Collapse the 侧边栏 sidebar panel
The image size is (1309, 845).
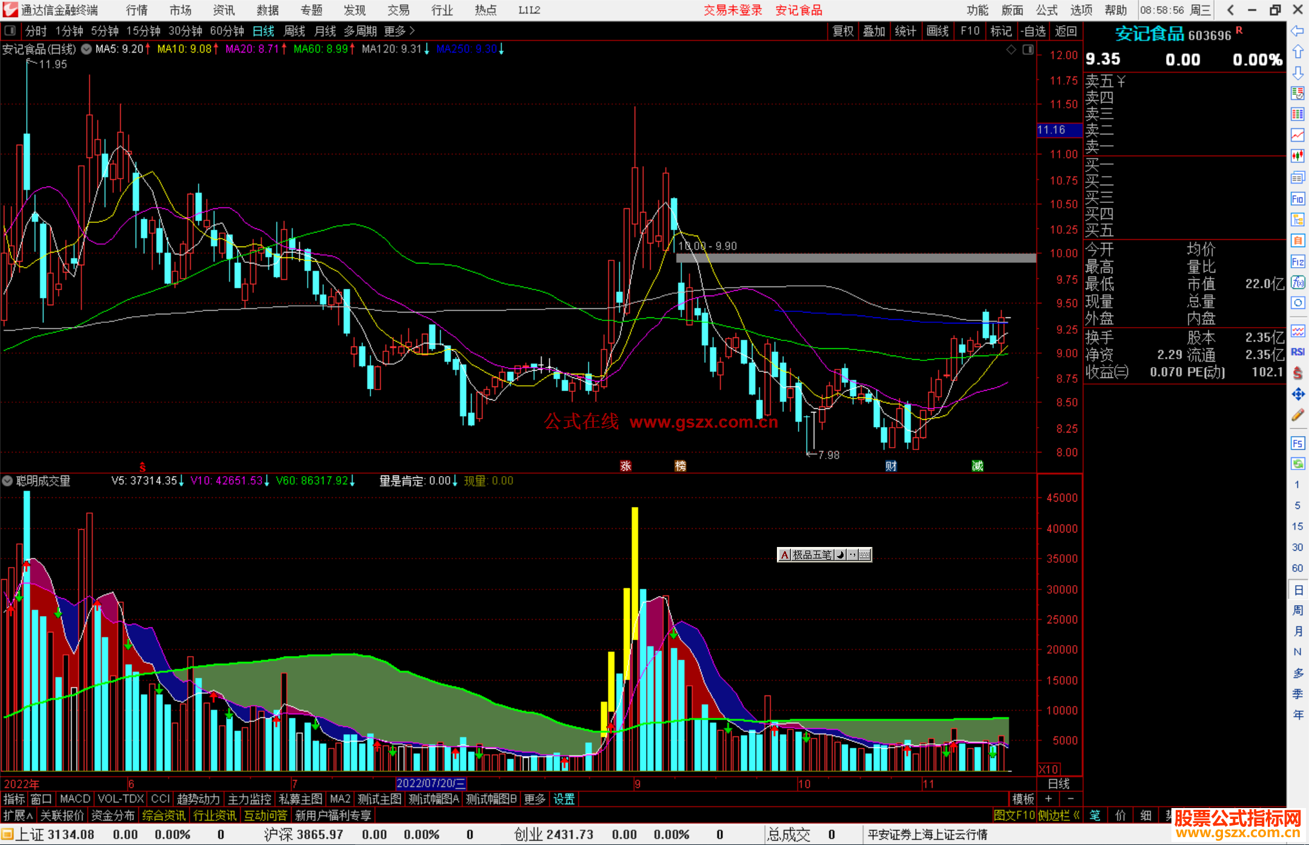click(x=1059, y=815)
